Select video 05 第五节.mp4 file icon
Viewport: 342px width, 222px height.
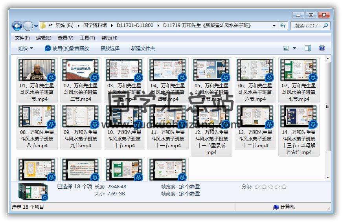(x=211, y=70)
